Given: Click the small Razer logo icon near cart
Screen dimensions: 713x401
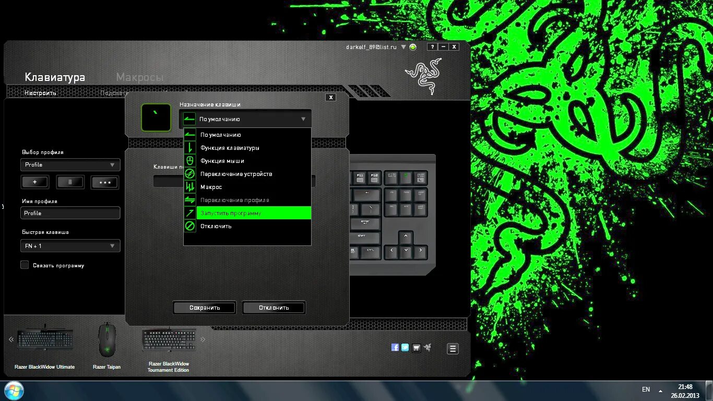Looking at the screenshot, I should (427, 347).
